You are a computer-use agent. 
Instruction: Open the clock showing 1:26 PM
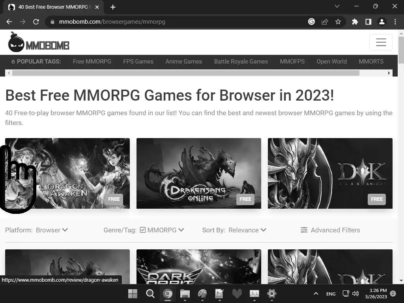[x=376, y=294]
